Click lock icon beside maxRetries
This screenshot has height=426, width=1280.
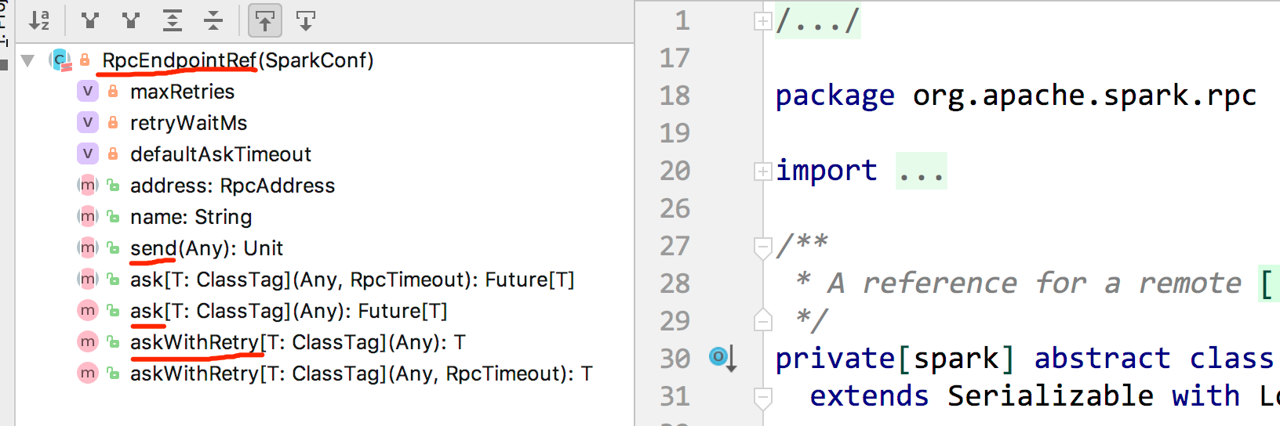pyautogui.click(x=113, y=92)
